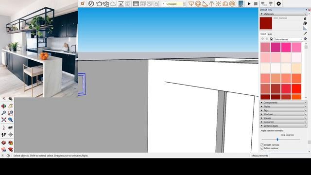Click the V-Ray lock camera orientation icon
The height and width of the screenshot is (175, 311).
[156, 4]
